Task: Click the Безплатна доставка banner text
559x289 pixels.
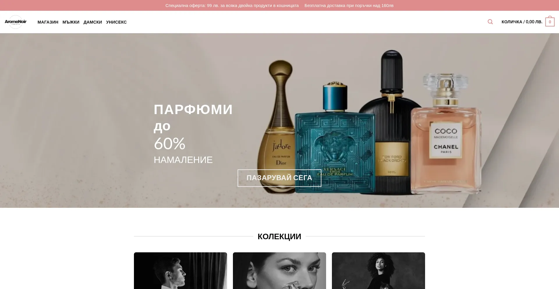Action: click(349, 6)
